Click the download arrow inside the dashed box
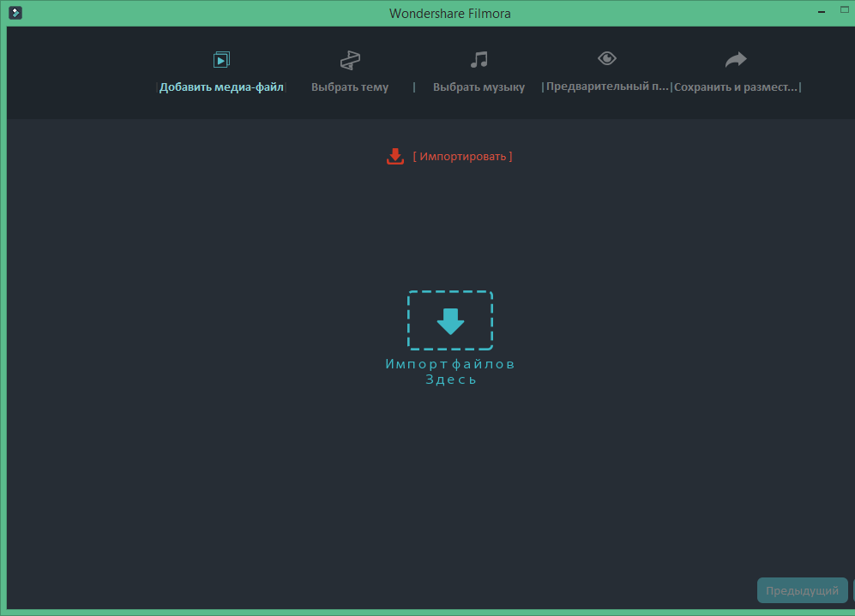Screen dimensions: 855x616 449,320
